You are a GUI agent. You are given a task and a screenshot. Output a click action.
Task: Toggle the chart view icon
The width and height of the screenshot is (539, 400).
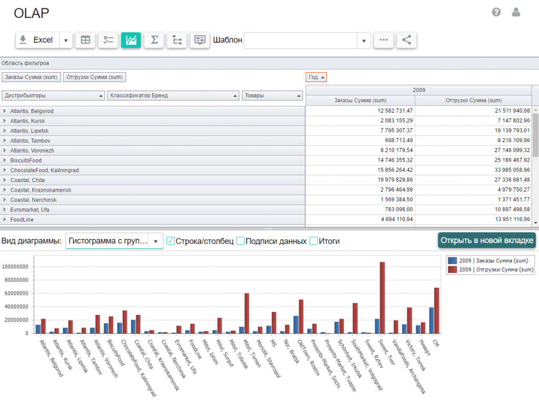(x=131, y=40)
